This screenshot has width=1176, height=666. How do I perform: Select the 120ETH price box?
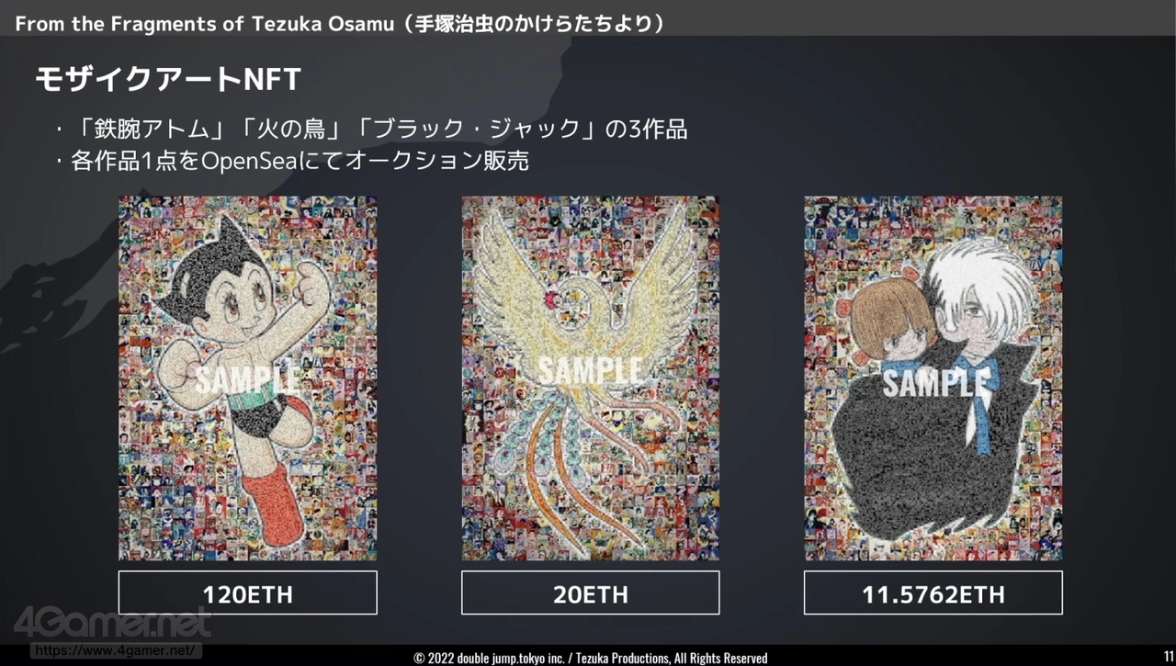(248, 593)
